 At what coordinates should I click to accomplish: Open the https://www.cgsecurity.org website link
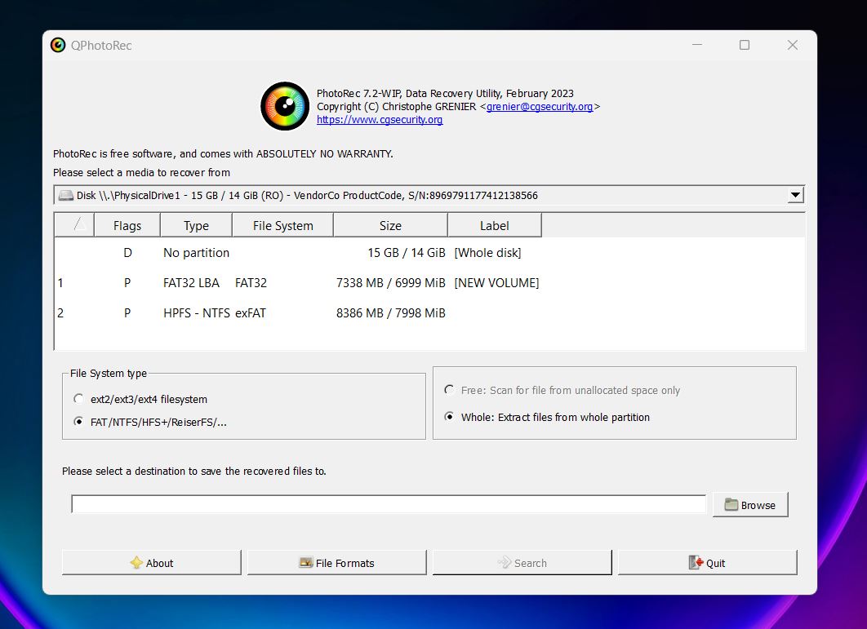(x=380, y=120)
